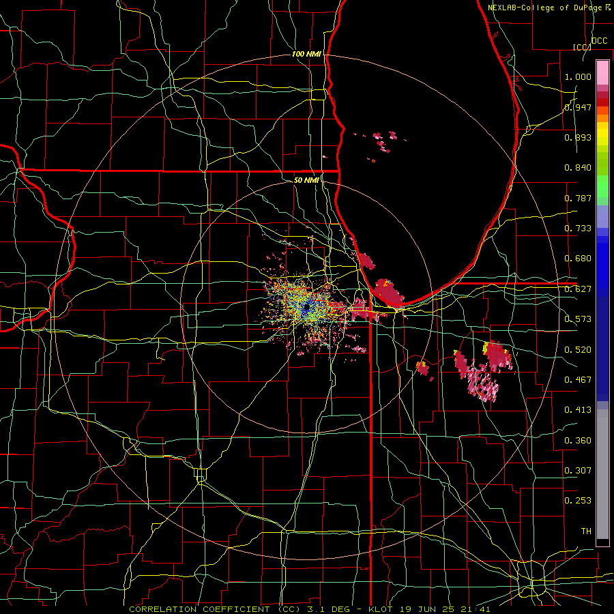
Task: Click the 0.520 scale value
Action: click(x=578, y=350)
